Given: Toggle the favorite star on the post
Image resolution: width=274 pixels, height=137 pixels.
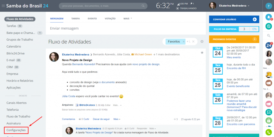Looking at the screenshot, I should pos(202,53).
